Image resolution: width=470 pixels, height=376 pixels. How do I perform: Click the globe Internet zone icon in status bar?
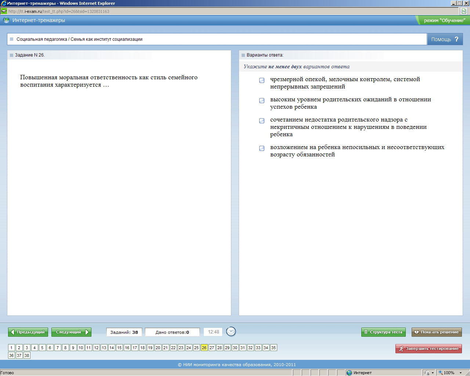pyautogui.click(x=349, y=373)
